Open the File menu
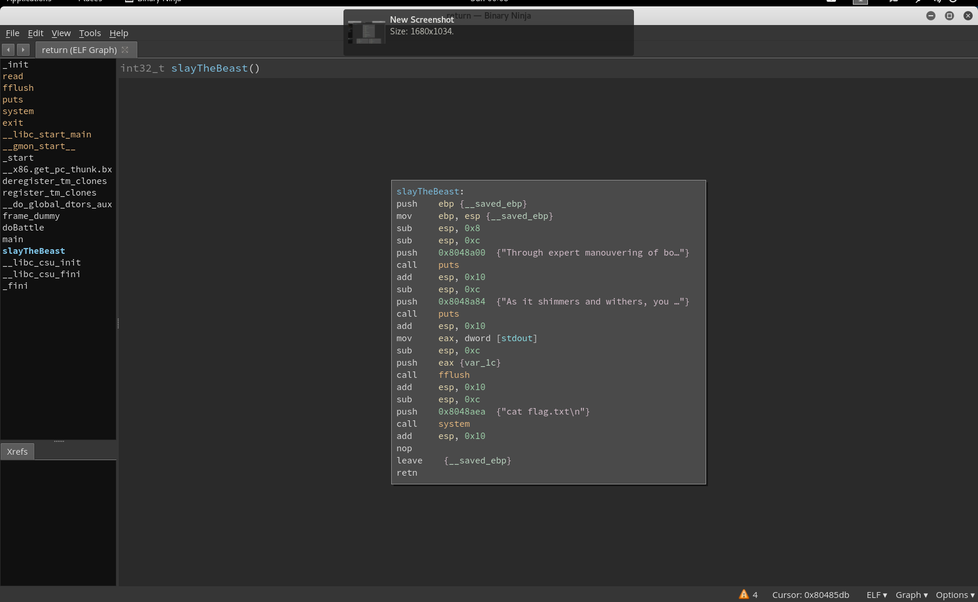The height and width of the screenshot is (602, 978). [12, 33]
